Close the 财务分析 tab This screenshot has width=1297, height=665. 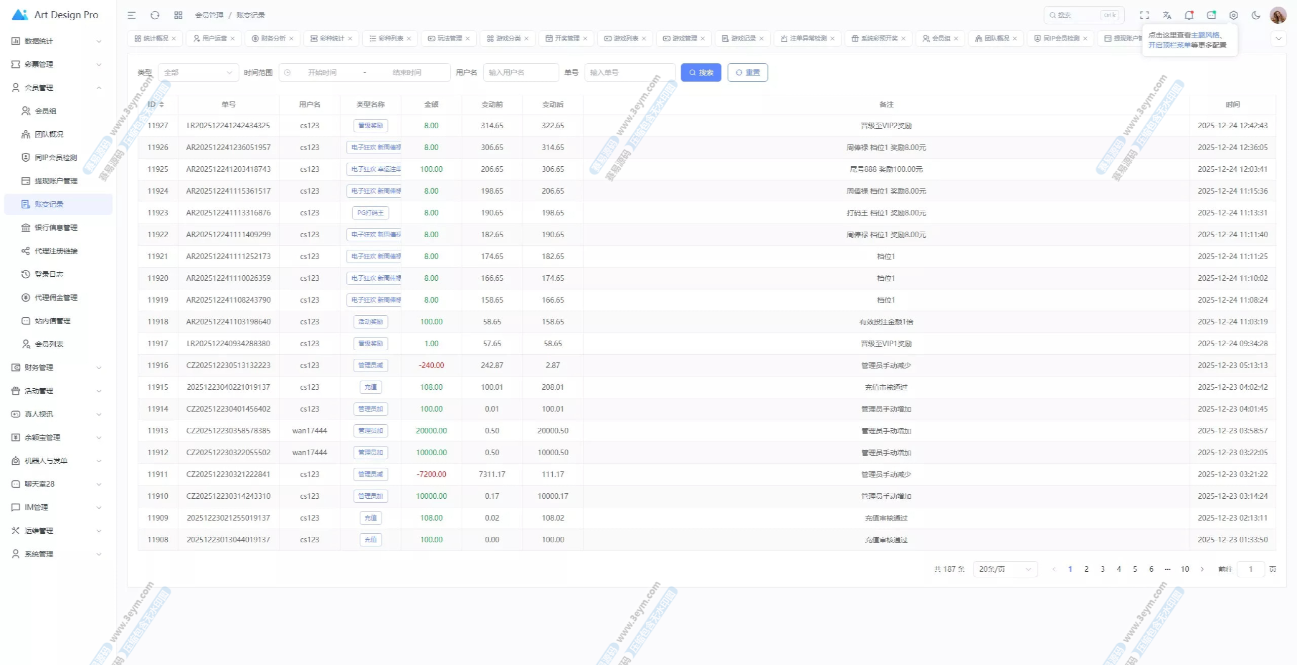pos(291,39)
